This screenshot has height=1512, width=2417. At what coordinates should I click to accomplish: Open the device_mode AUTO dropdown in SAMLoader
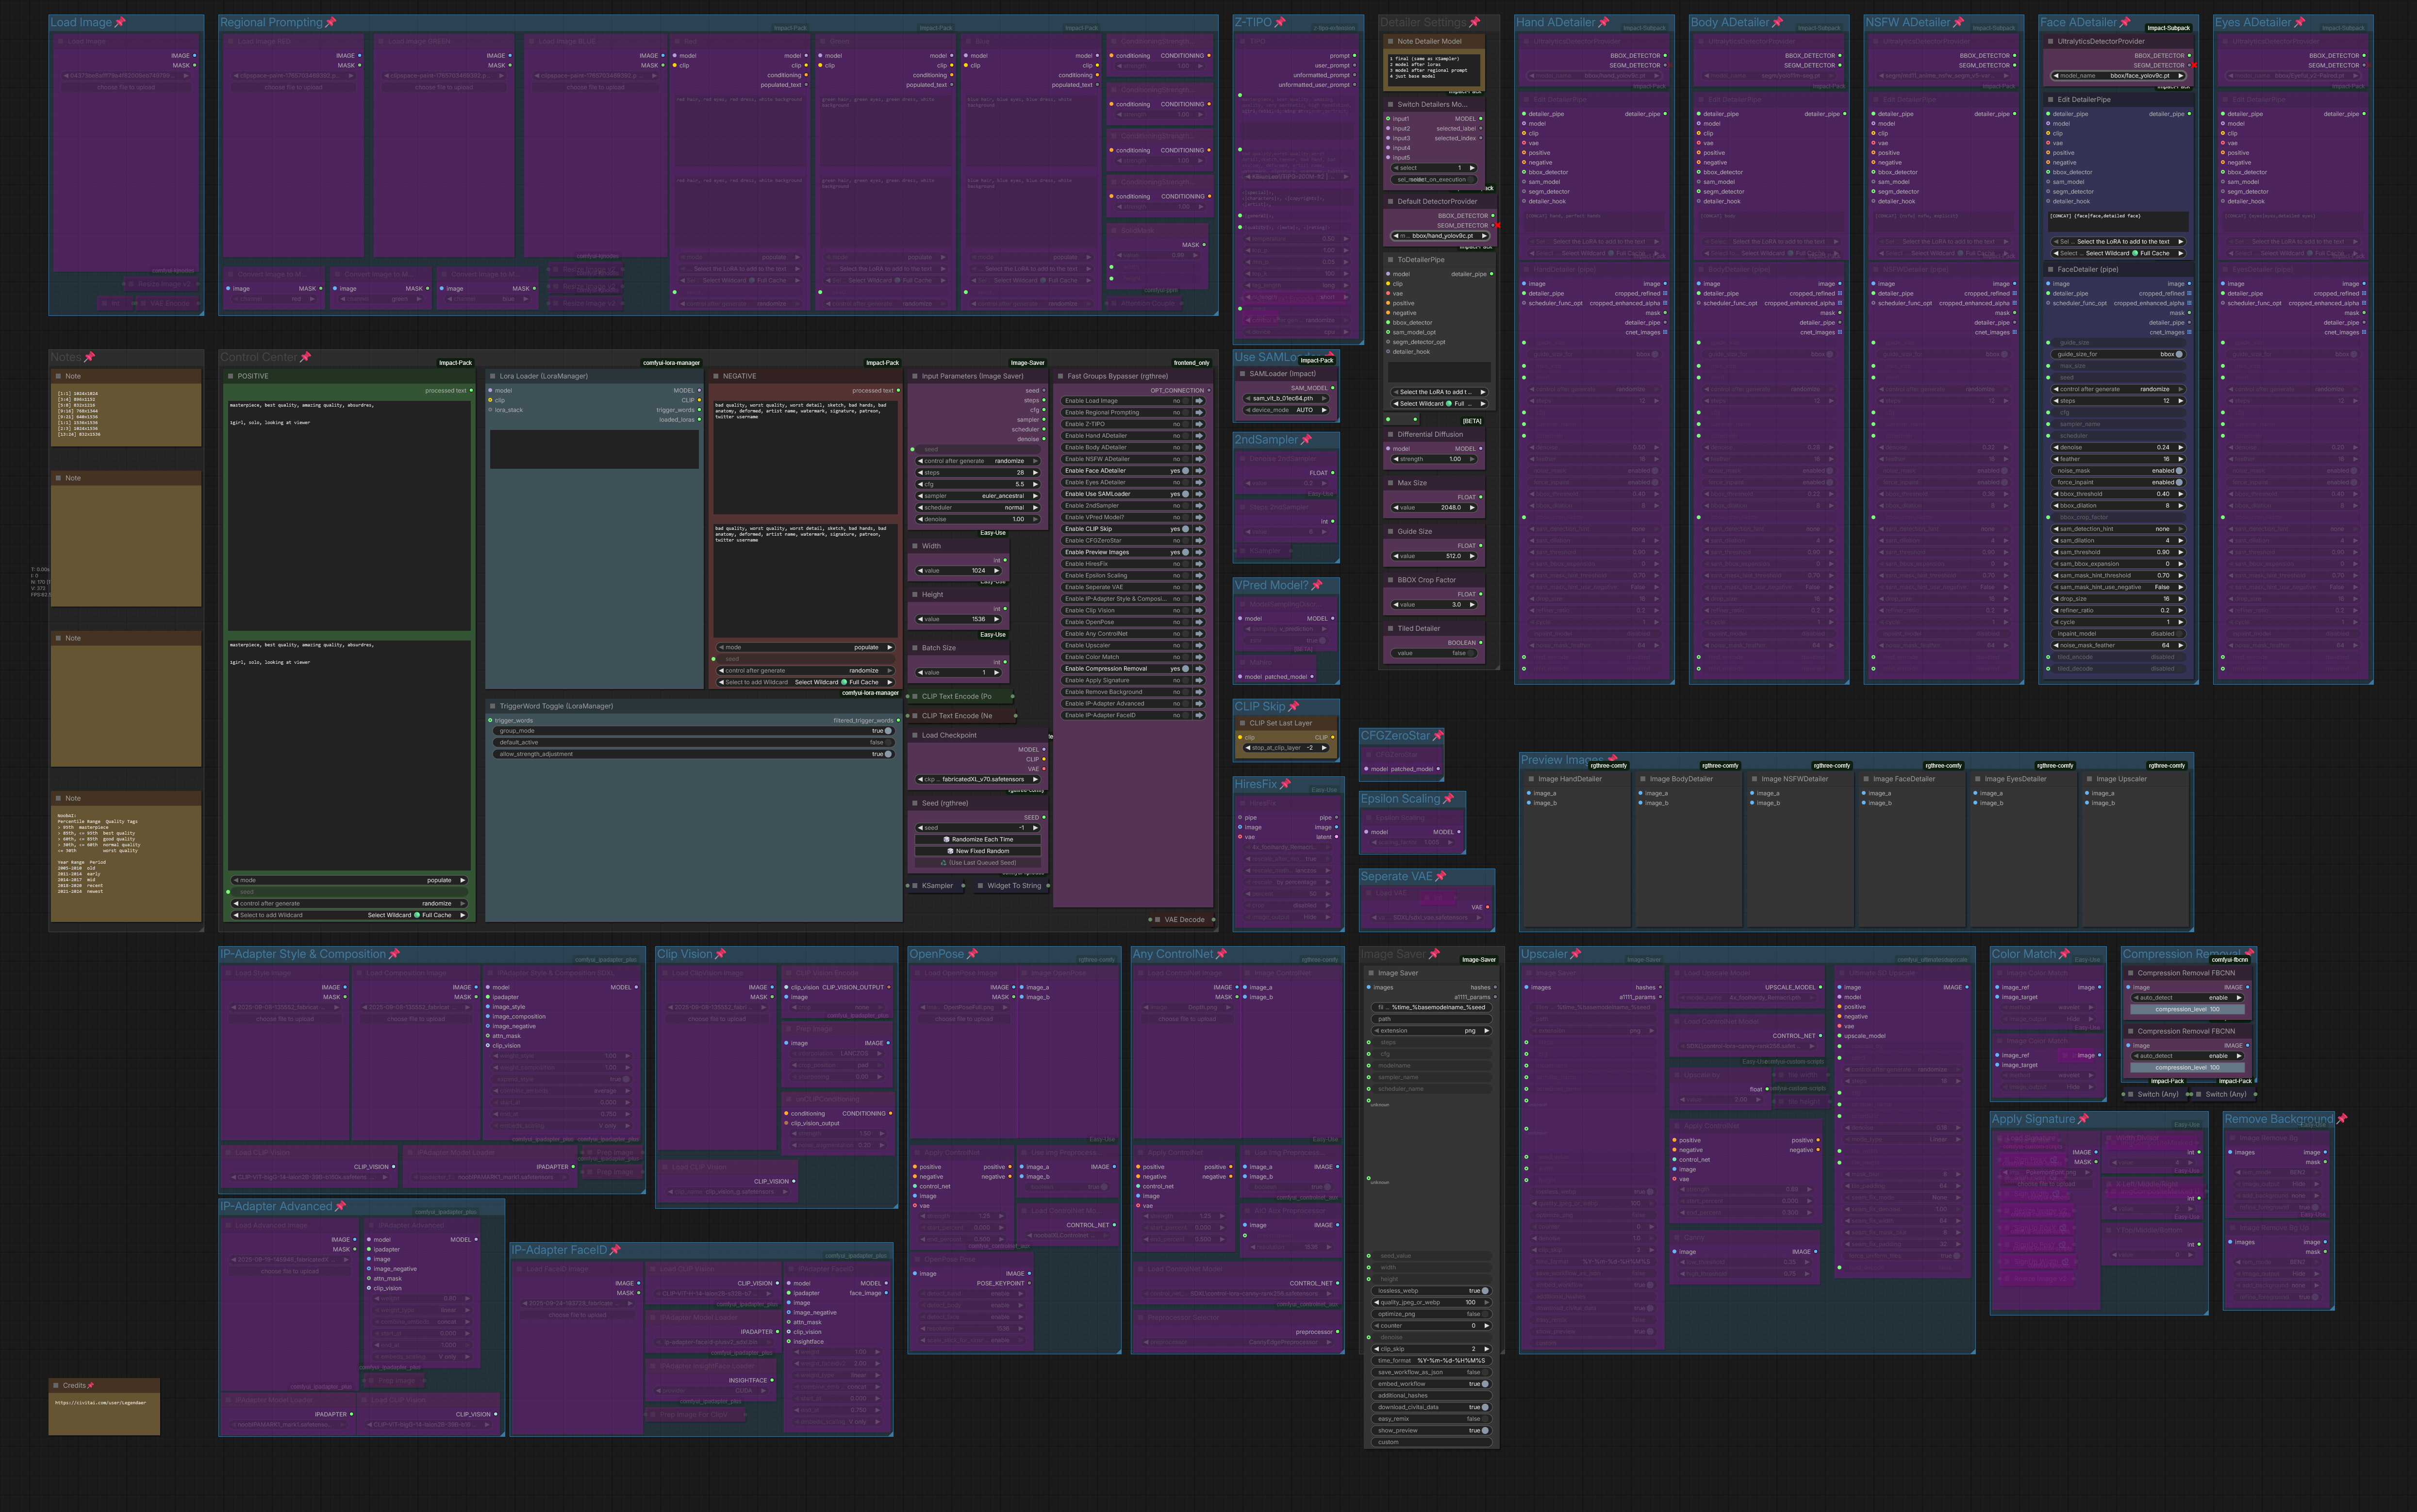click(x=1285, y=410)
